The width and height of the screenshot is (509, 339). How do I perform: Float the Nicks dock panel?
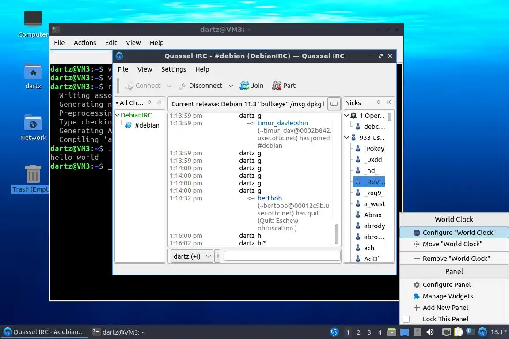379,102
